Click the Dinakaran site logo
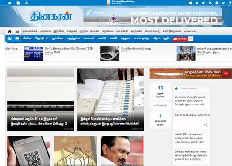The height and width of the screenshot is (166, 232). (x=51, y=16)
